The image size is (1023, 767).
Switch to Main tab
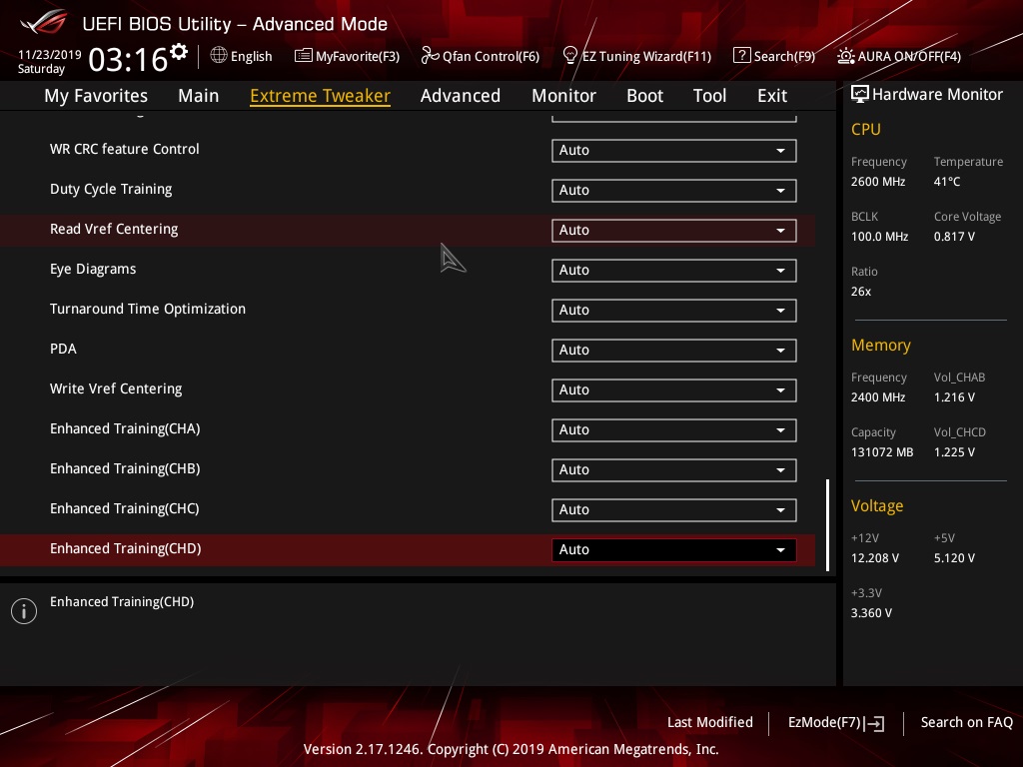(x=199, y=96)
